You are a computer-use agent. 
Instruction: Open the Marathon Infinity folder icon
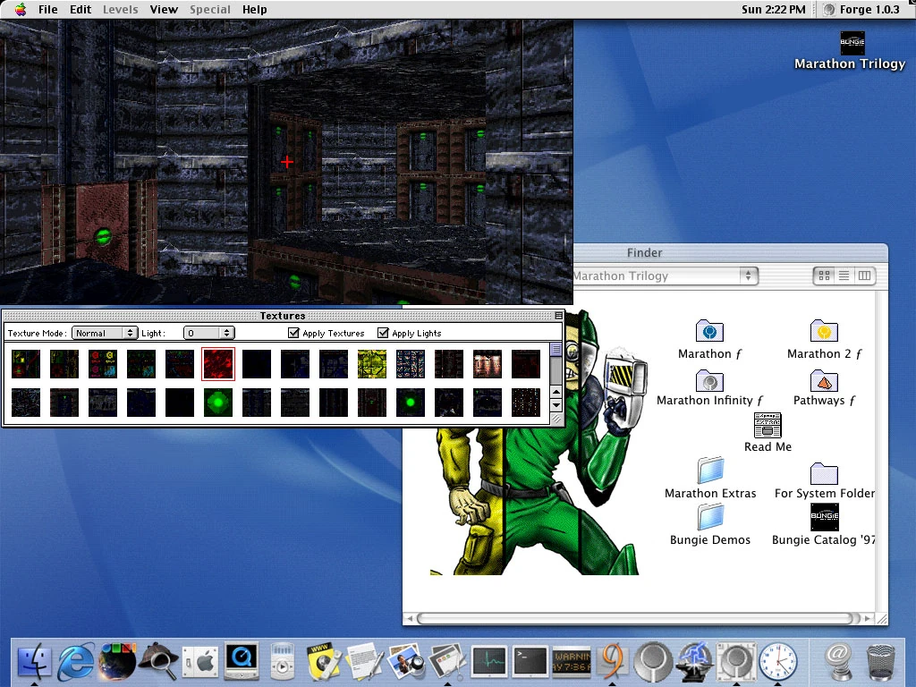point(709,381)
